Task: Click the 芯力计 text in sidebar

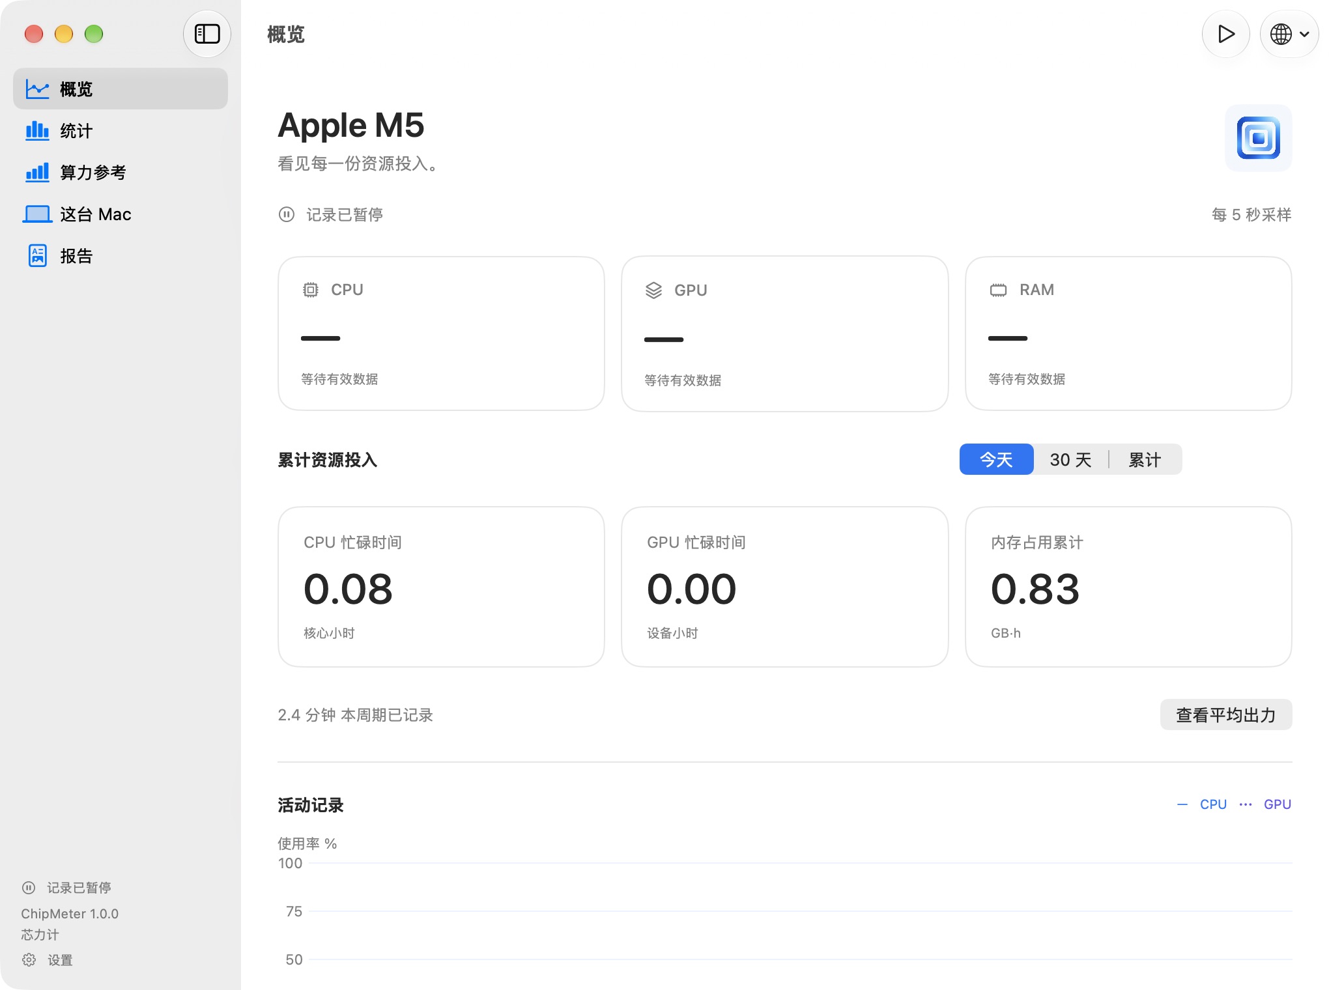Action: pos(40,935)
